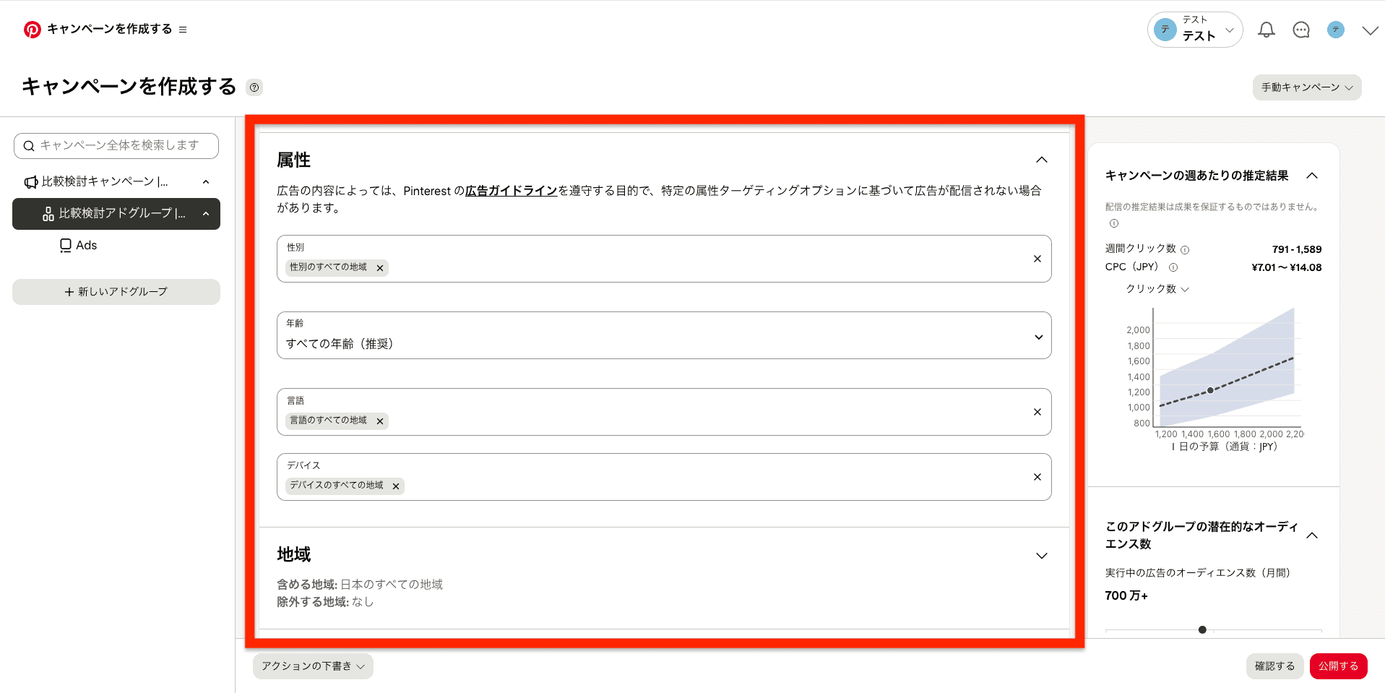1385x693 pixels.
Task: Select 比較検討キャンペーン in the sidebar tree
Action: coord(104,181)
